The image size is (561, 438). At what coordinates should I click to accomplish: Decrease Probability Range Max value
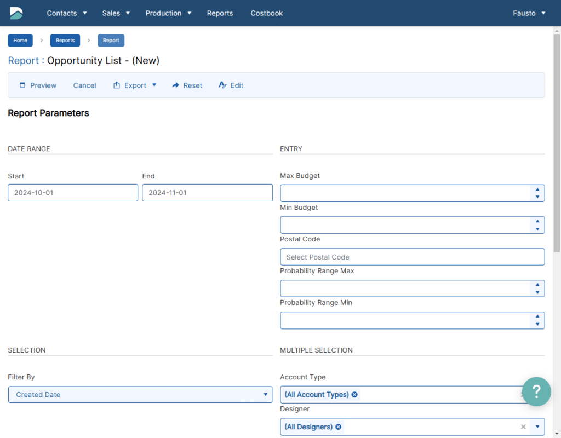537,292
